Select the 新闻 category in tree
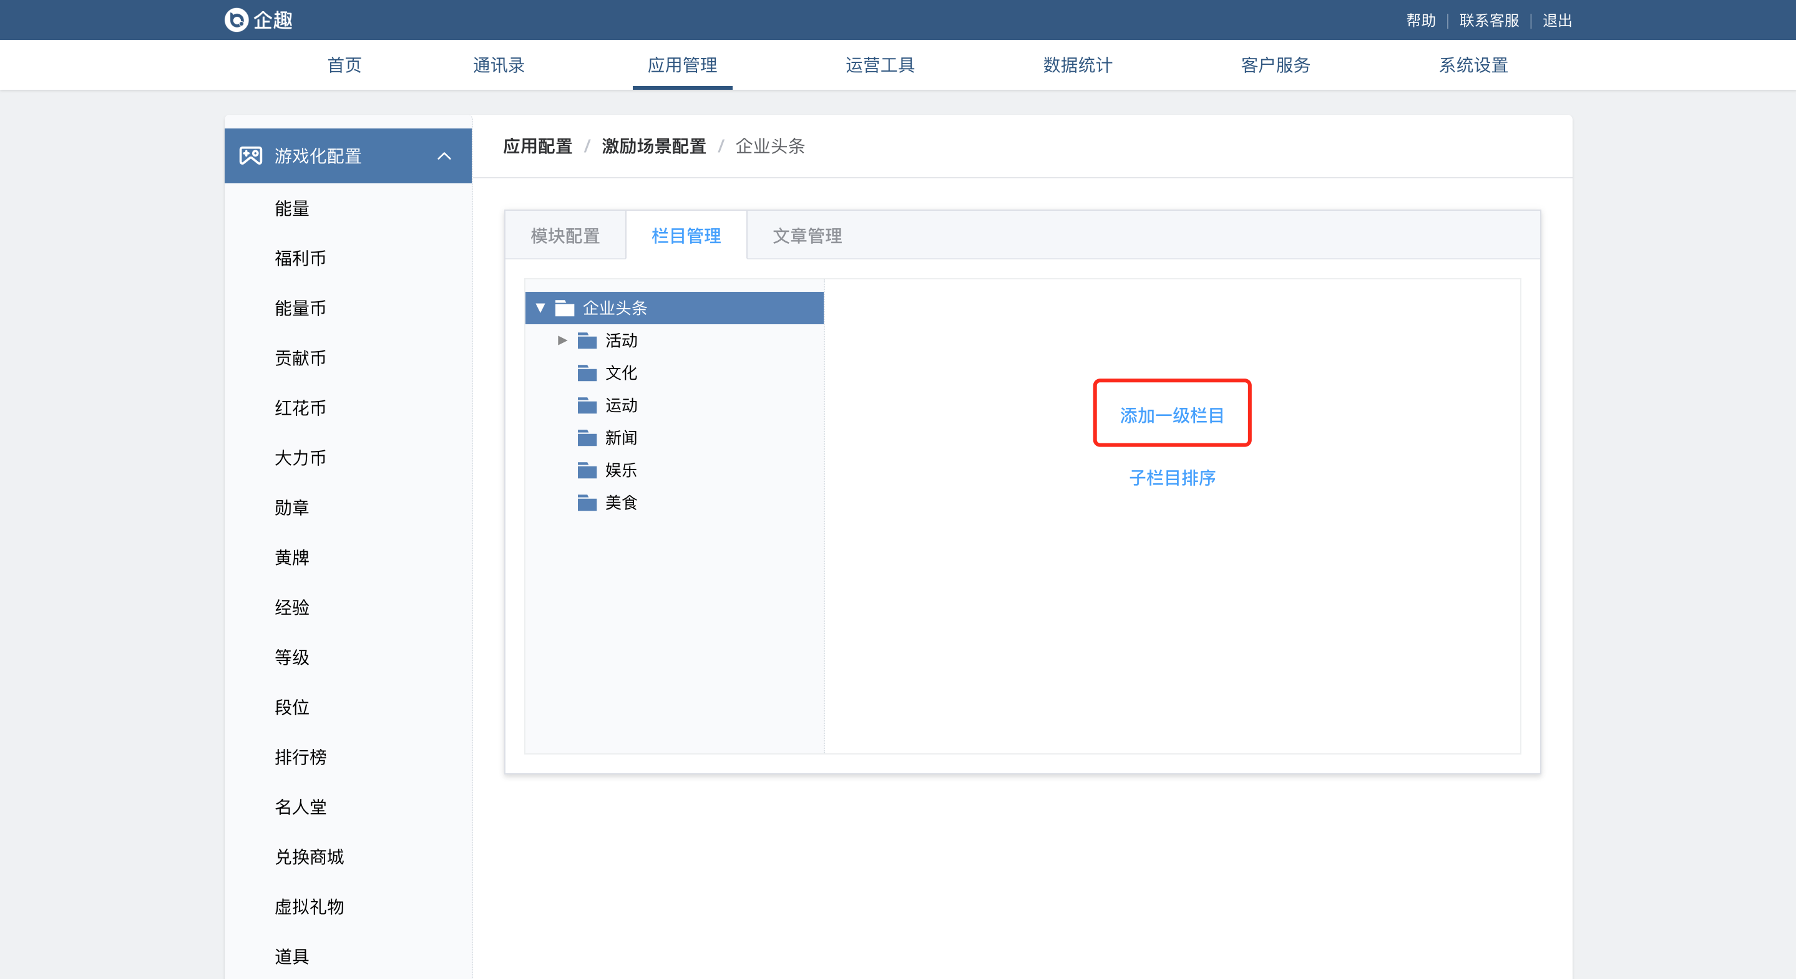Viewport: 1796px width, 979px height. point(621,438)
